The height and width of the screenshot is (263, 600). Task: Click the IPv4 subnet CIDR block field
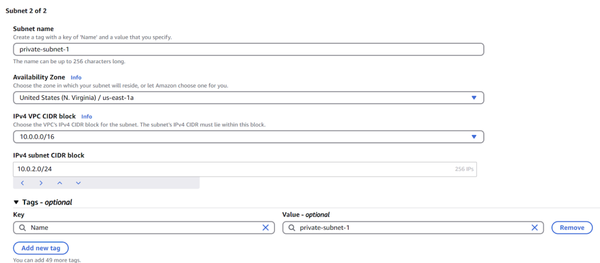click(245, 169)
